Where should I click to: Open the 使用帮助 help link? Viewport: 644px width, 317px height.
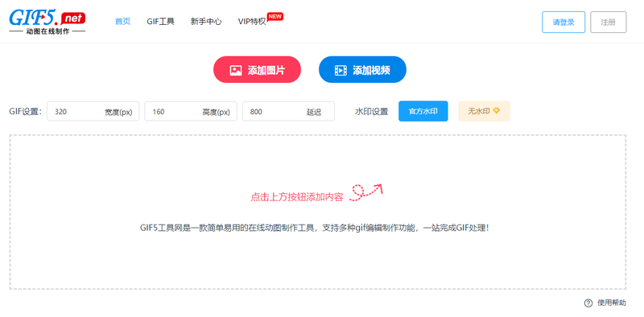pos(612,303)
